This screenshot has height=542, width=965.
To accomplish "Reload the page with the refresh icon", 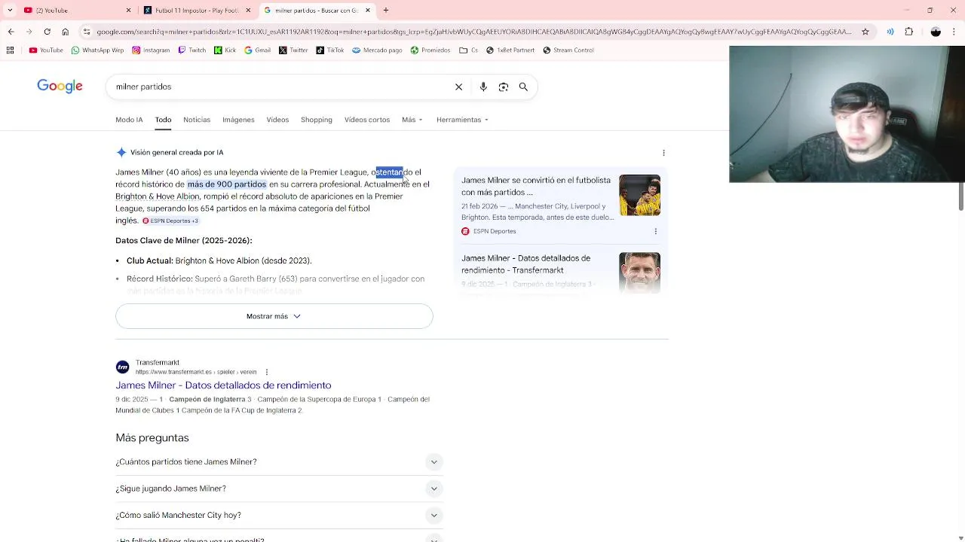I will click(x=47, y=32).
